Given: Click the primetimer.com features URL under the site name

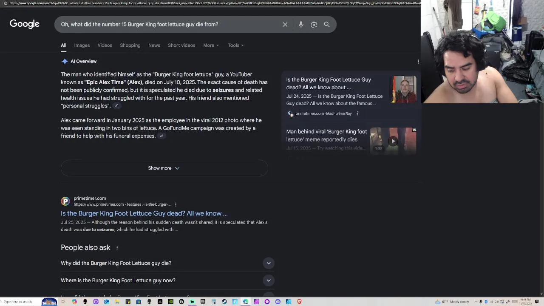Looking at the screenshot, I should (122, 204).
